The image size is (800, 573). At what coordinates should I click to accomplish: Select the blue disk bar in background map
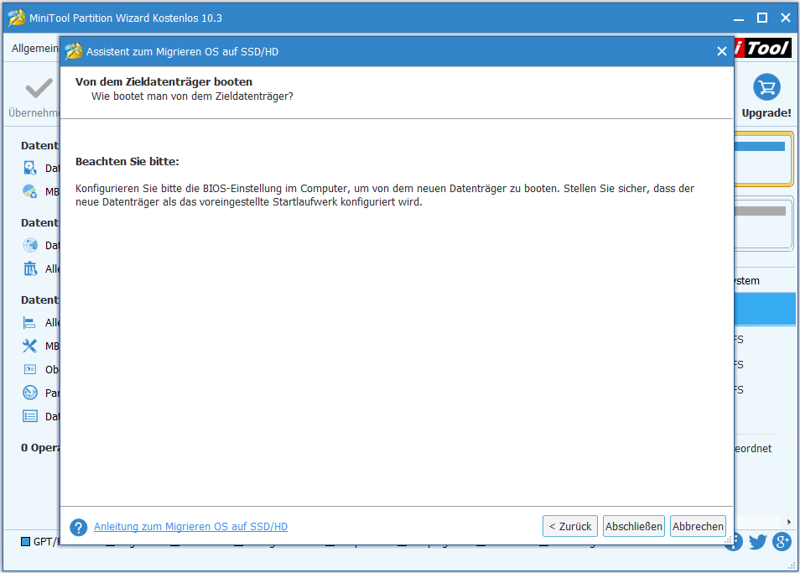pyautogui.click(x=761, y=147)
